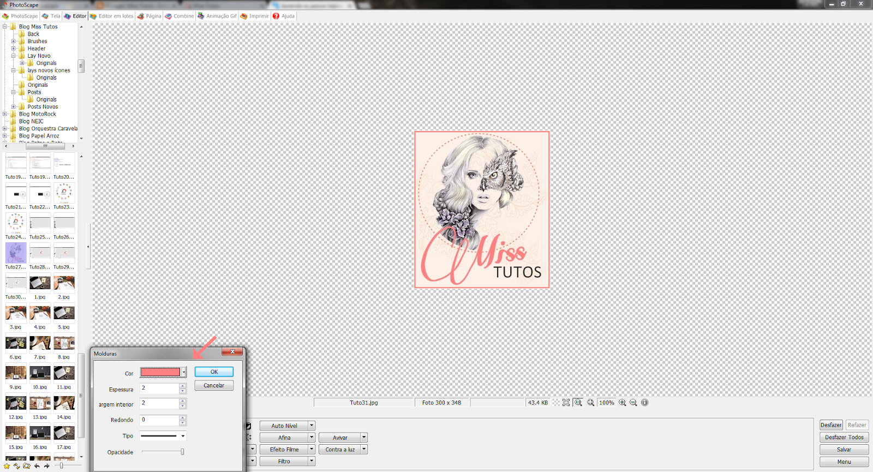Switch to the Editor tab

tap(75, 16)
